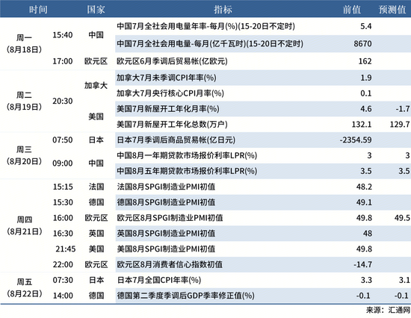
Task: Click the 07:30 time cell
Action: tap(63, 280)
